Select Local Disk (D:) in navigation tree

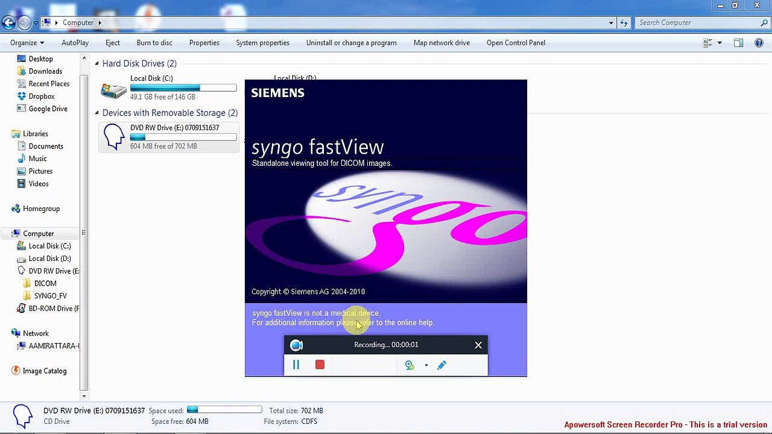[49, 259]
